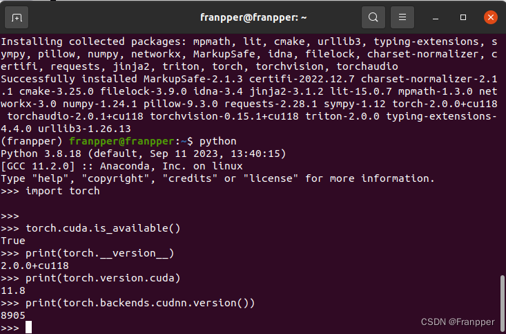The height and width of the screenshot is (334, 506).
Task: Click the "True" output line
Action: pyautogui.click(x=13, y=241)
